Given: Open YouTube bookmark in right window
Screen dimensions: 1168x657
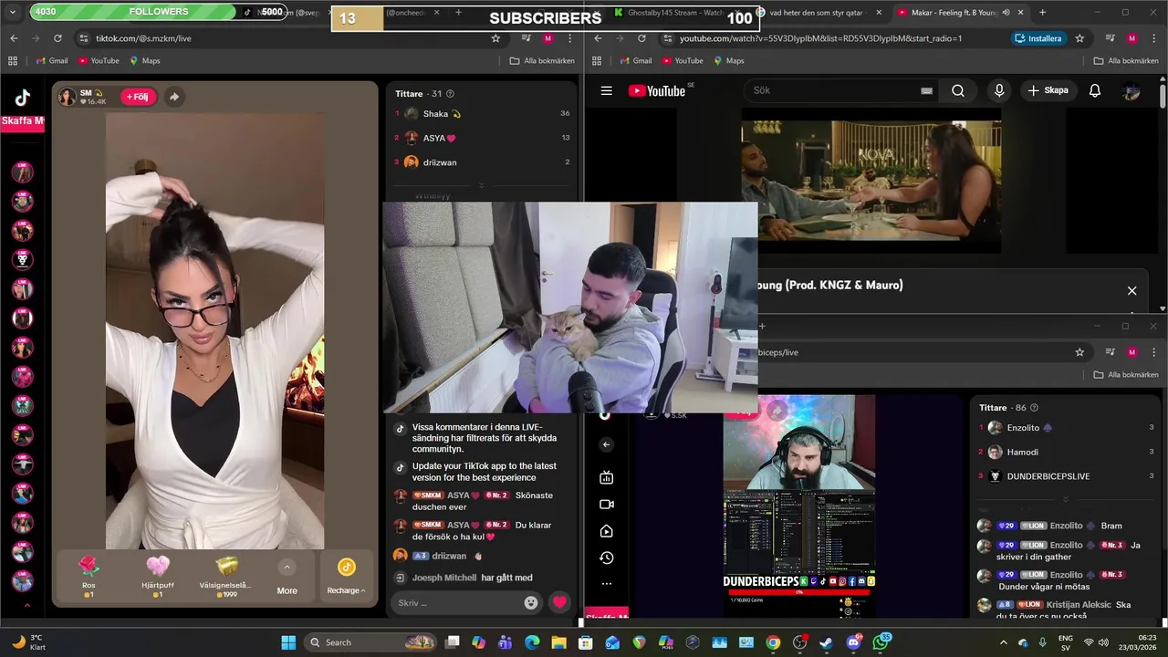Looking at the screenshot, I should (682, 61).
